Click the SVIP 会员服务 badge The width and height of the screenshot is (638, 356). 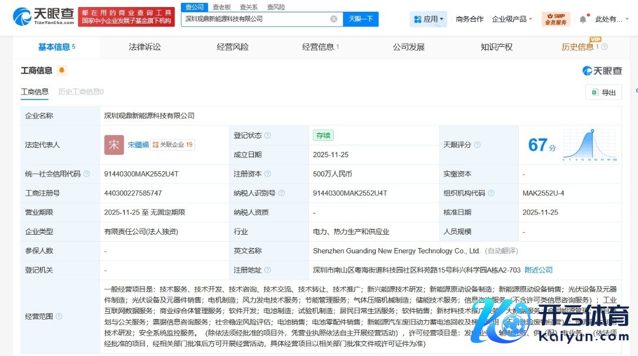tap(556, 19)
